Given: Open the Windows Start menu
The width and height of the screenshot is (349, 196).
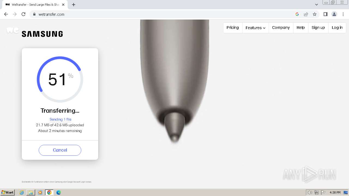Looking at the screenshot, I should pyautogui.click(x=7, y=192).
